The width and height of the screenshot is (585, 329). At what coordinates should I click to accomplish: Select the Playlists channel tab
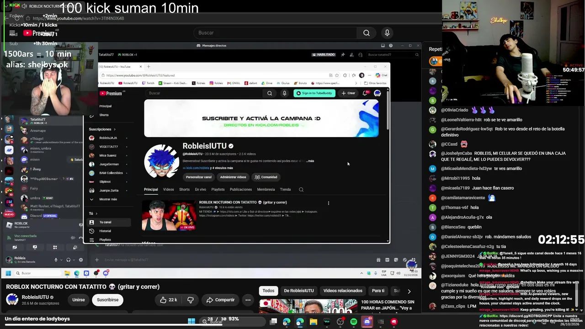218,190
